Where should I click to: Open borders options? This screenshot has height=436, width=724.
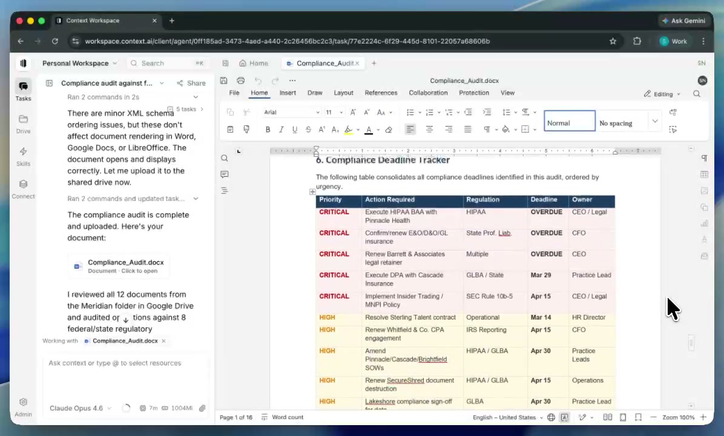tap(535, 130)
